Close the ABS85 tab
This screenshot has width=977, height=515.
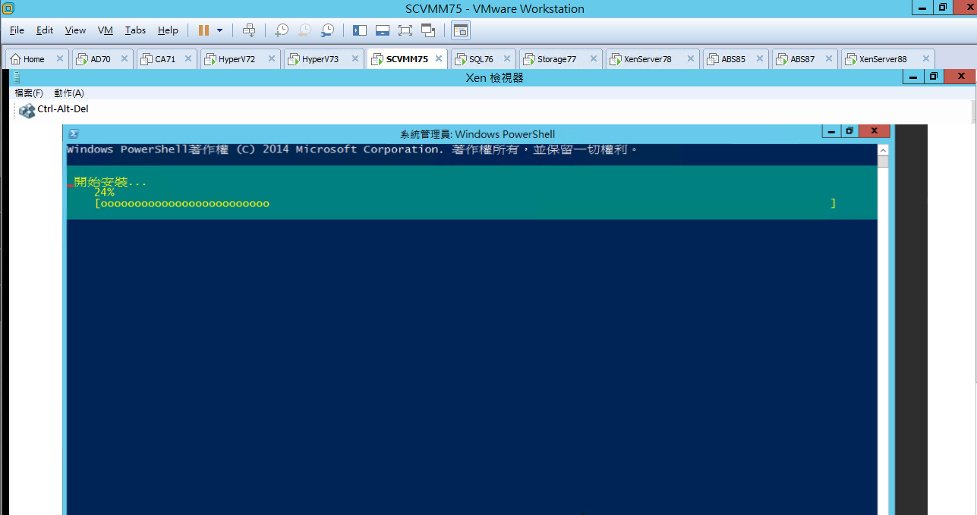(760, 58)
